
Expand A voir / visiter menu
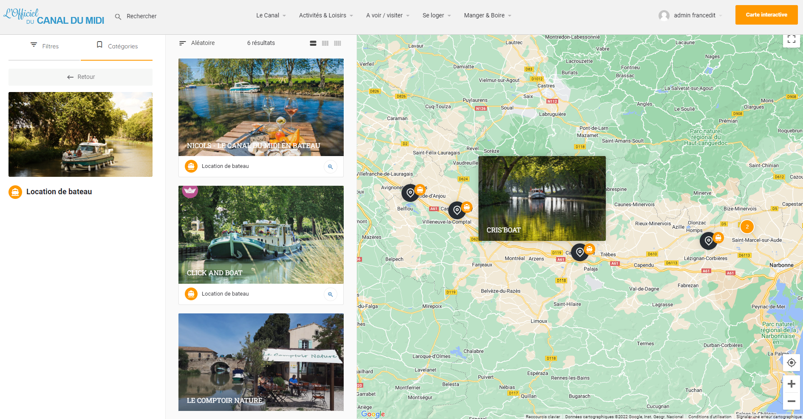(x=388, y=15)
